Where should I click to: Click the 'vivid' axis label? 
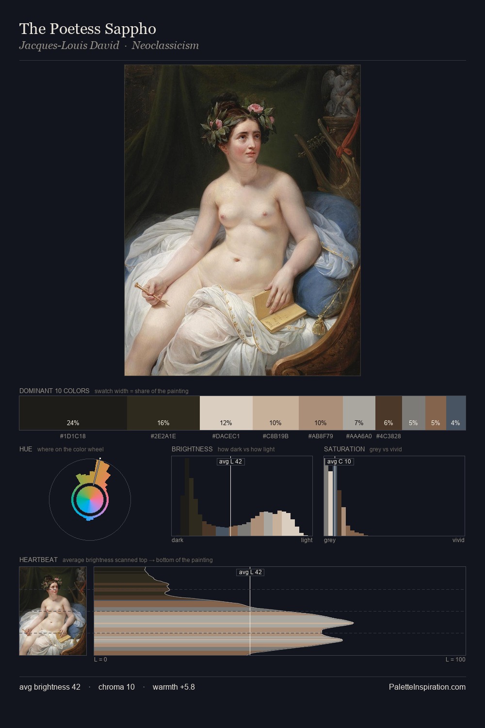(458, 540)
